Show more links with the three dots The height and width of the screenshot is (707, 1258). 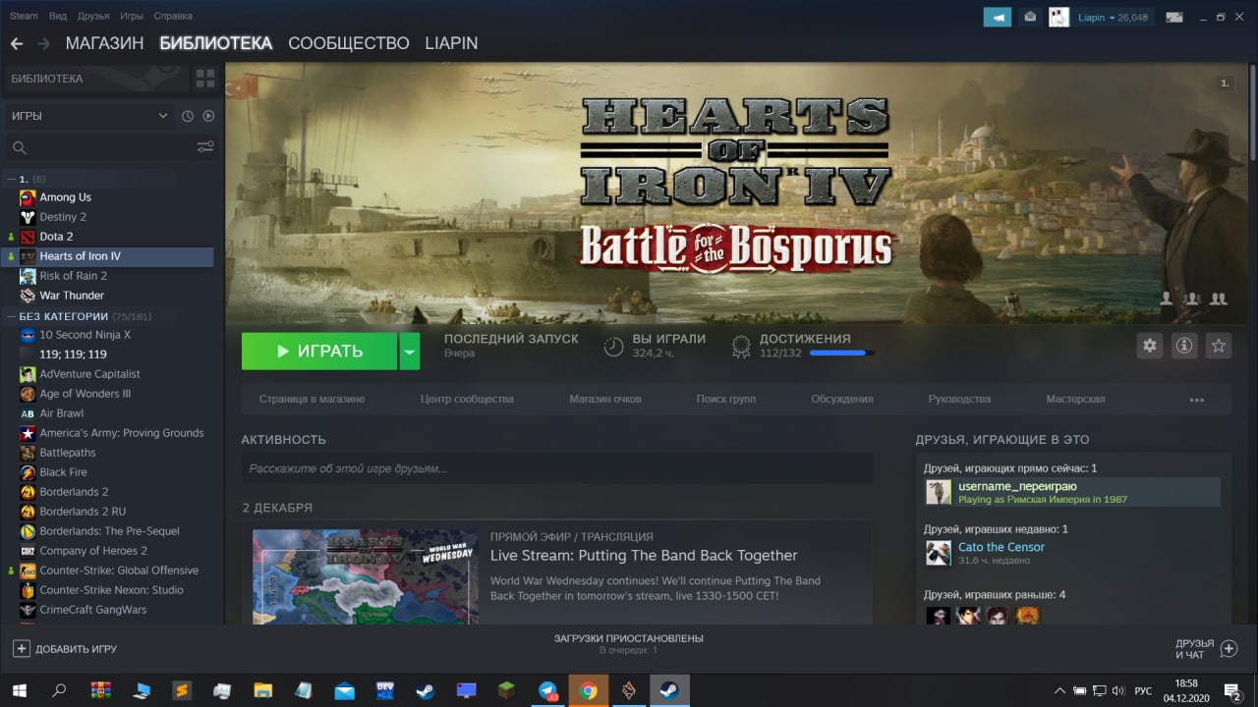click(1196, 400)
